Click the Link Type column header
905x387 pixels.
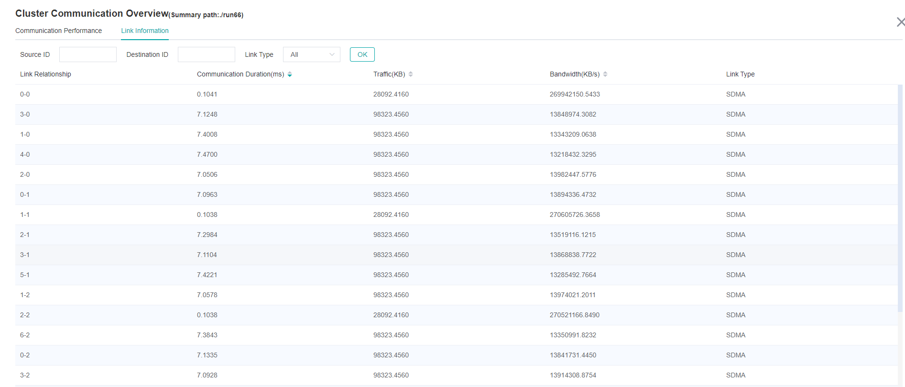coord(740,74)
